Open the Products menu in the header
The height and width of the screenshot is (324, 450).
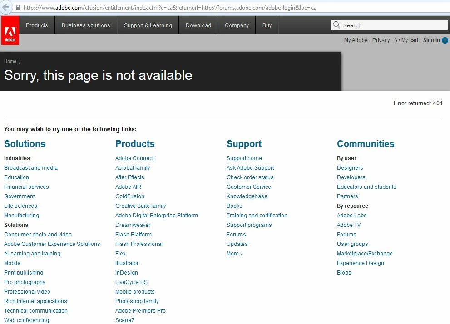37,25
